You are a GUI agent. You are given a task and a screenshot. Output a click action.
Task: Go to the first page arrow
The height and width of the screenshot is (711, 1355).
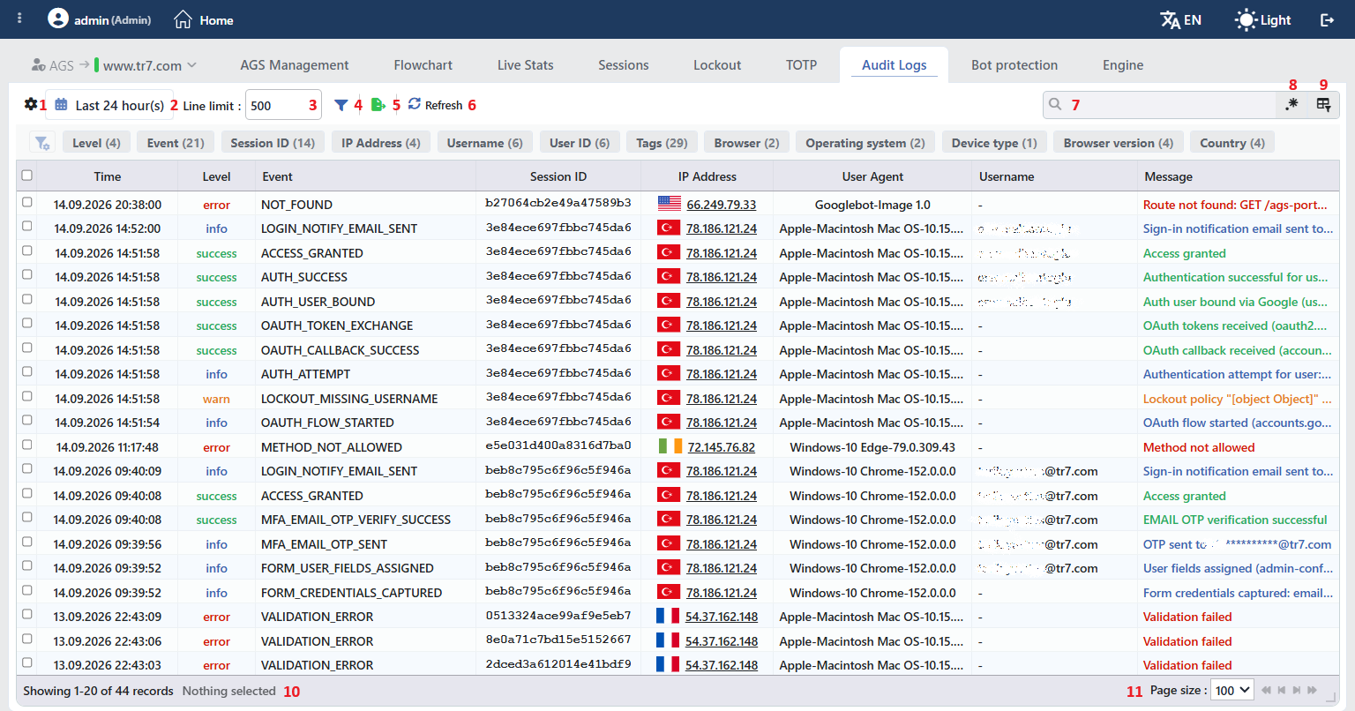click(1267, 690)
